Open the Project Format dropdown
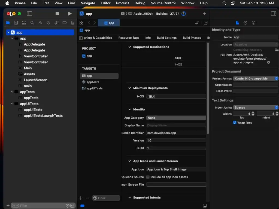Image resolution: width=279 pixels, height=209 pixels. coord(256,79)
